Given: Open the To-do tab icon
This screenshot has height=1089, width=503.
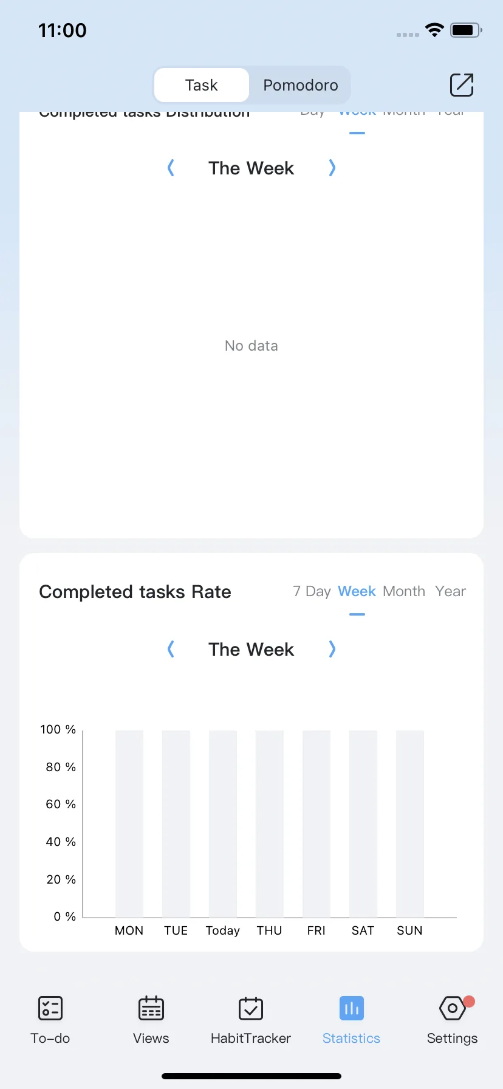Looking at the screenshot, I should pyautogui.click(x=50, y=1009).
